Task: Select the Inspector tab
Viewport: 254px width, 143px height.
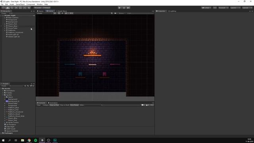Action: [161, 11]
